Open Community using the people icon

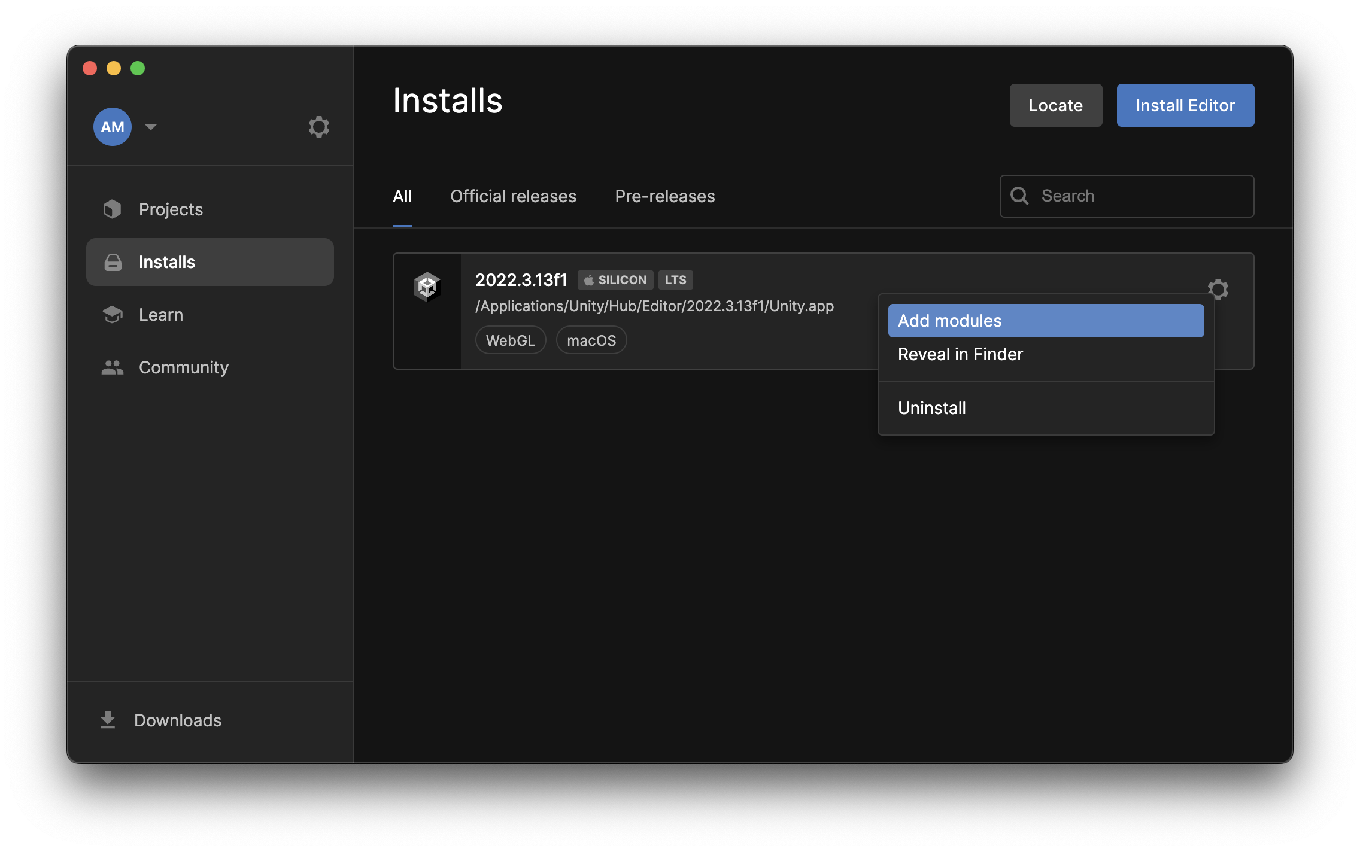coord(113,367)
